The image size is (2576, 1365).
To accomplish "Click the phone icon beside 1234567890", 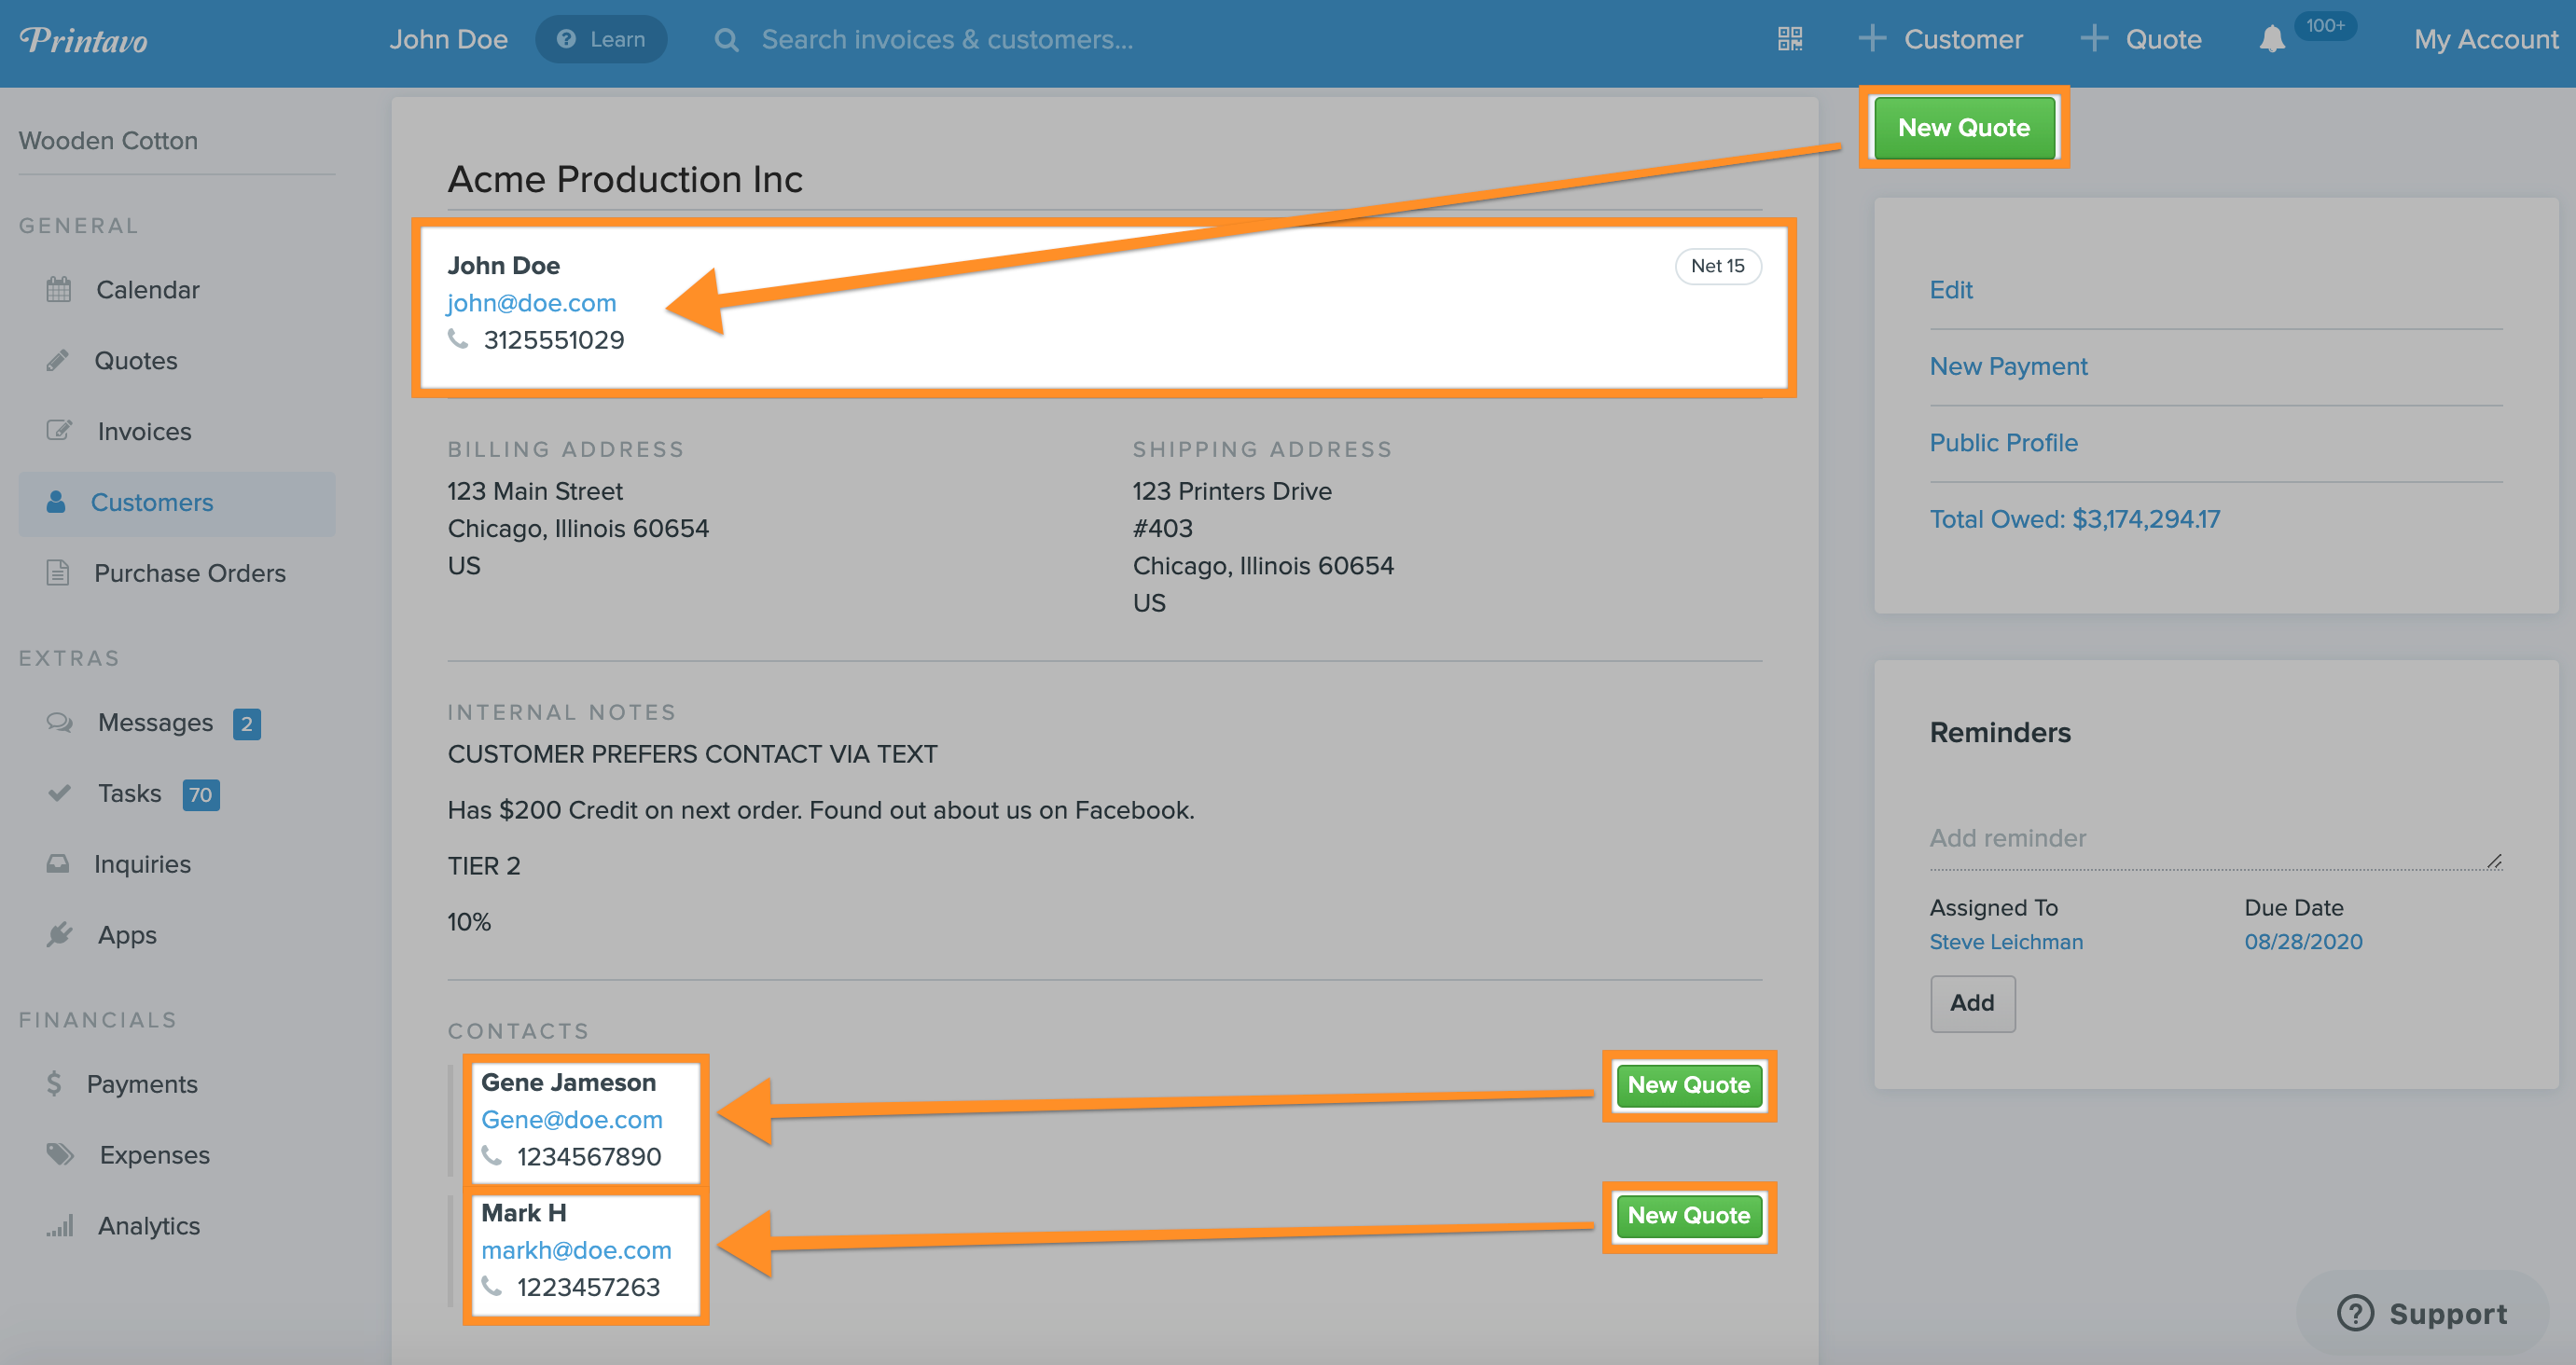I will (x=491, y=1156).
